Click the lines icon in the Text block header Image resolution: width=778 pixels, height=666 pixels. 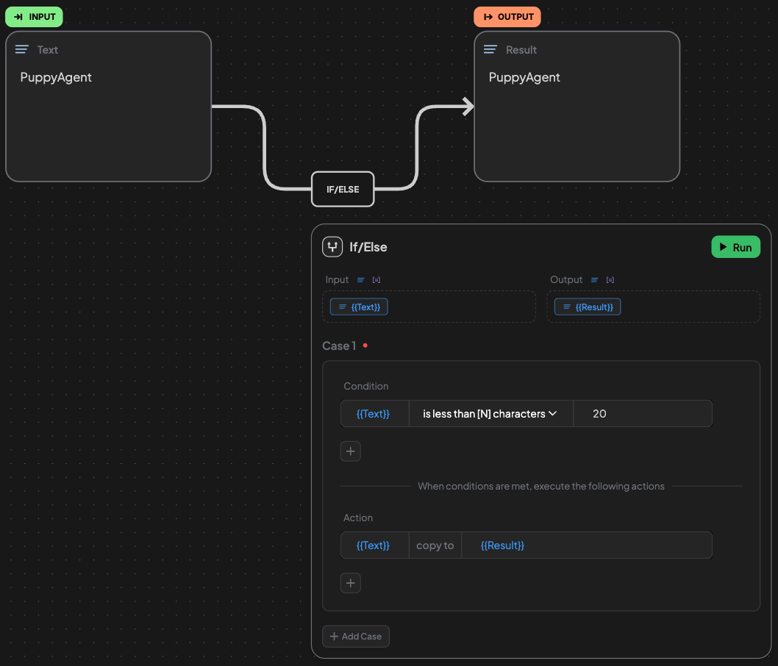[22, 50]
